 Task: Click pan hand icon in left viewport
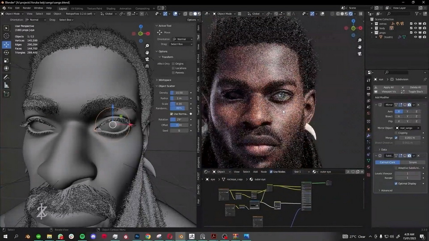pos(147,52)
